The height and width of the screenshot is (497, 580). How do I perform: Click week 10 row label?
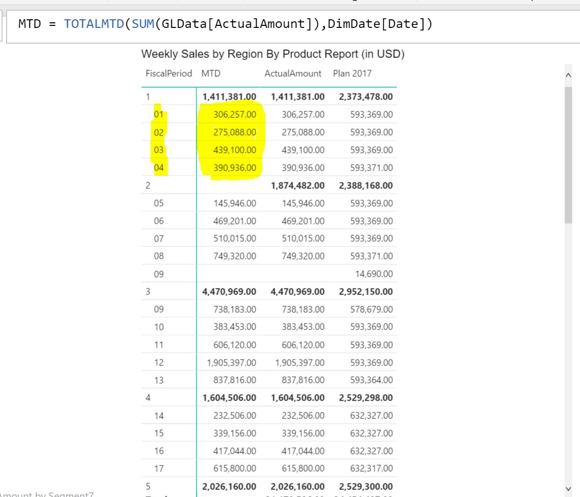[159, 327]
